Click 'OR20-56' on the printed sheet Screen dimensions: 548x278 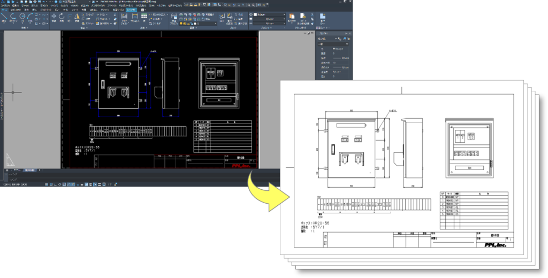point(321,223)
